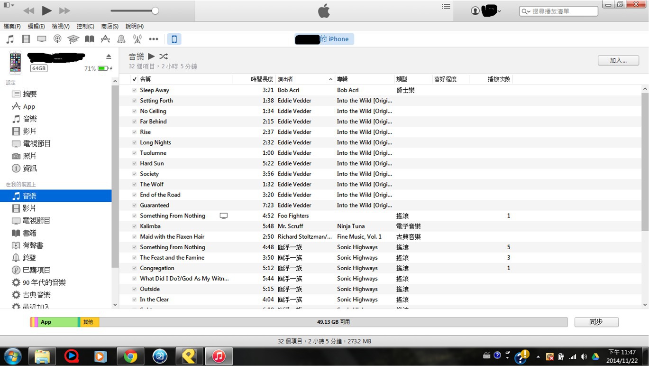The width and height of the screenshot is (649, 366).
Task: Open the small iTunes window menu dropdown
Action: point(9,5)
